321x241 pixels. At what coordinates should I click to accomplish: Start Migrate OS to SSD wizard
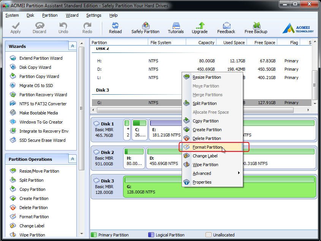click(x=31, y=86)
